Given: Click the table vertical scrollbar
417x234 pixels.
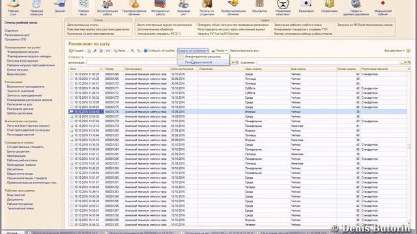Looking at the screenshot, I should [x=409, y=146].
